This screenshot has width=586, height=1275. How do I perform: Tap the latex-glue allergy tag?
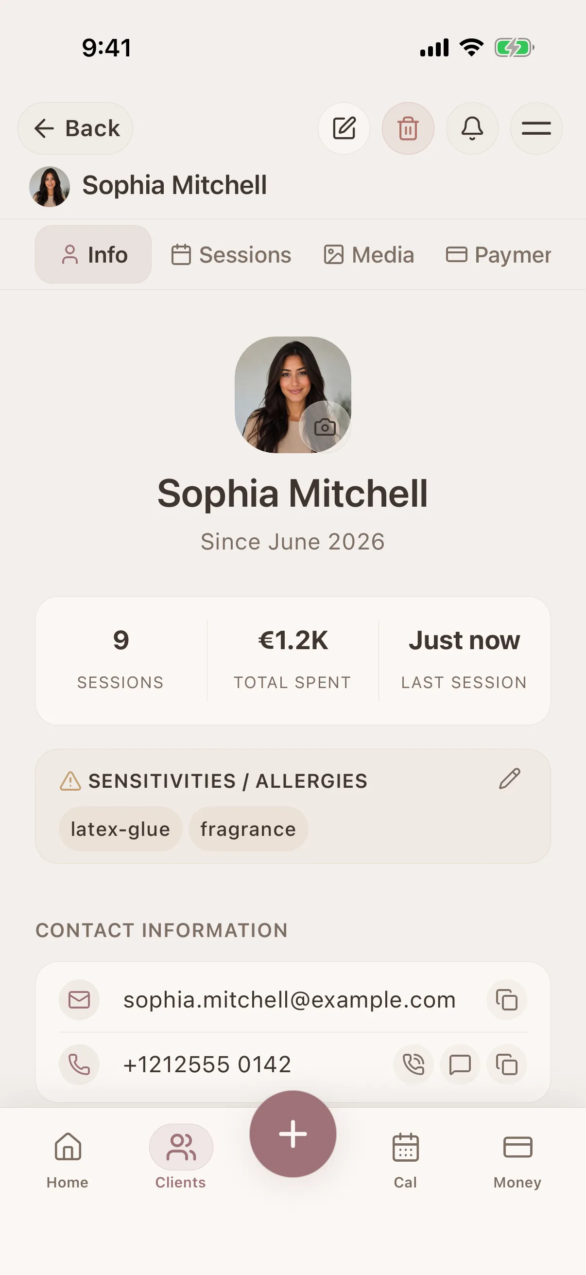pos(120,829)
